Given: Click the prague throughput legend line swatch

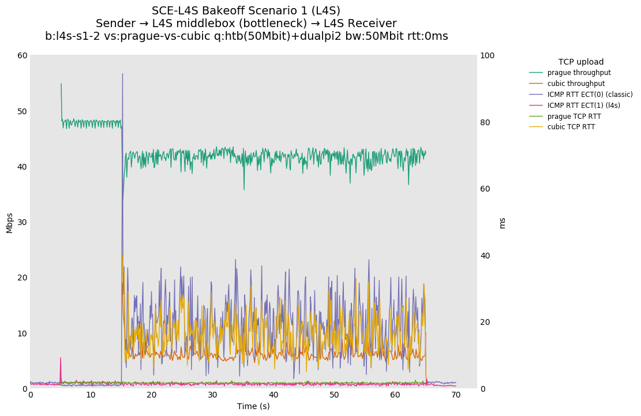Looking at the screenshot, I should coord(536,73).
